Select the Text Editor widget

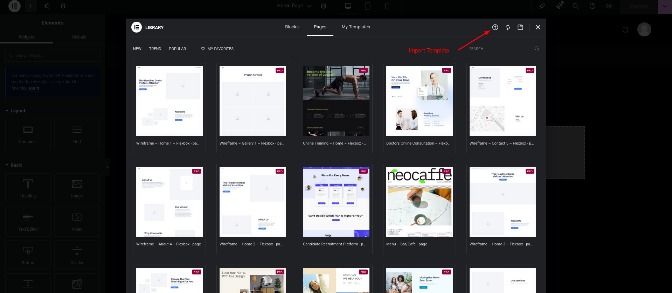(28, 222)
